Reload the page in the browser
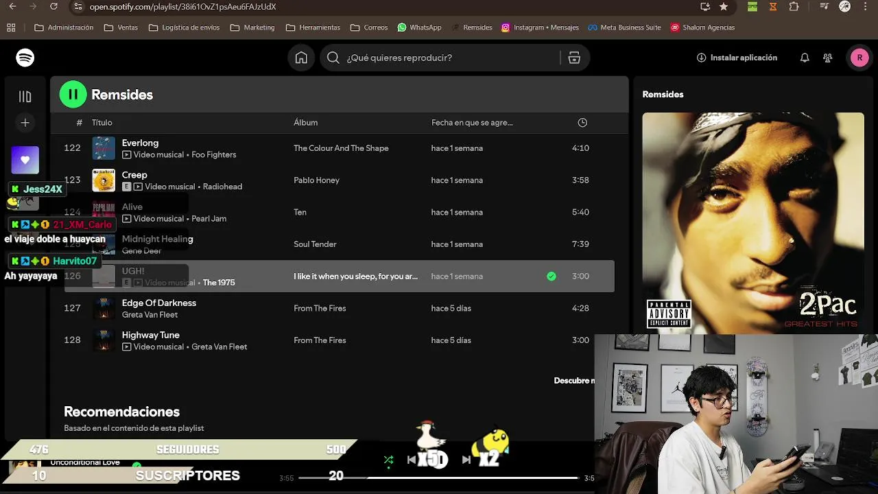The image size is (878, 494). click(54, 7)
